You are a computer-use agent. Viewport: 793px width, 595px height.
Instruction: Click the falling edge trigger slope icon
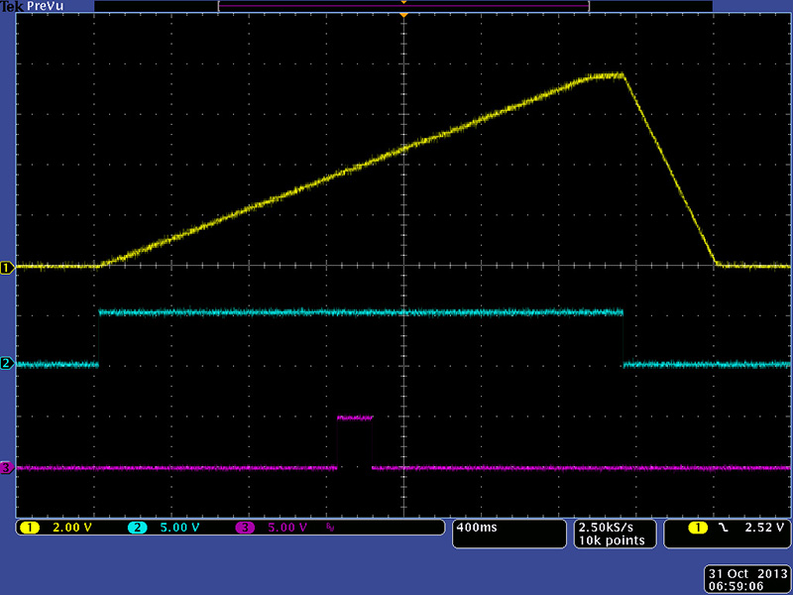point(724,528)
